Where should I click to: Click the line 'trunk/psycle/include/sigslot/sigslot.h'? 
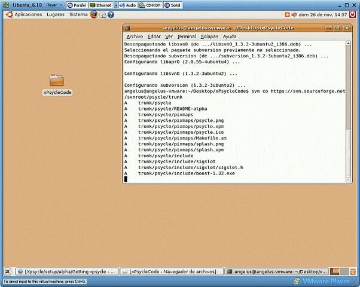190,167
